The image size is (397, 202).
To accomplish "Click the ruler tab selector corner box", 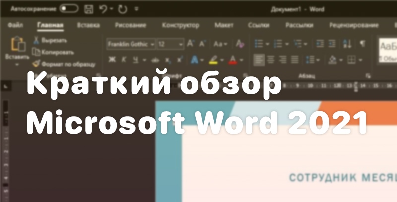I will 6,87.
